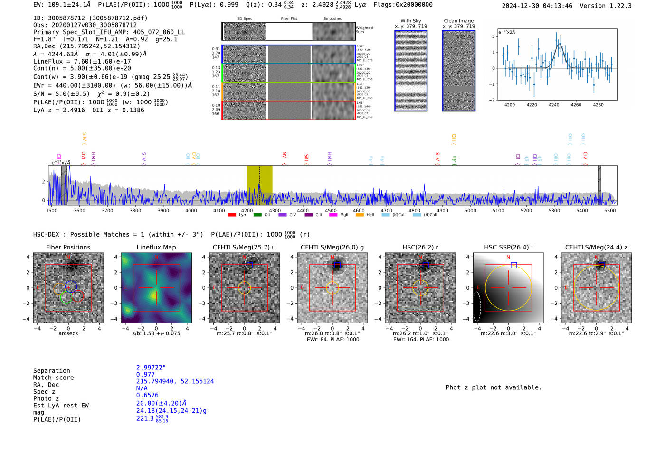Click the Version 1.22.3 label
Image resolution: width=665 pixels, height=452 pixels.
(x=606, y=6)
